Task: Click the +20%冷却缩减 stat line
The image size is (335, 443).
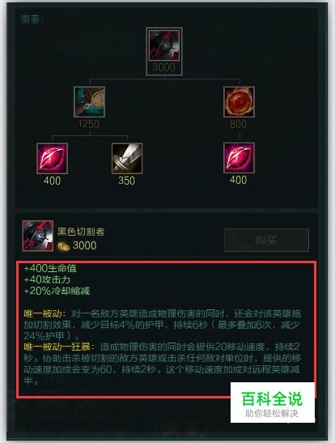Action: pyautogui.click(x=57, y=291)
